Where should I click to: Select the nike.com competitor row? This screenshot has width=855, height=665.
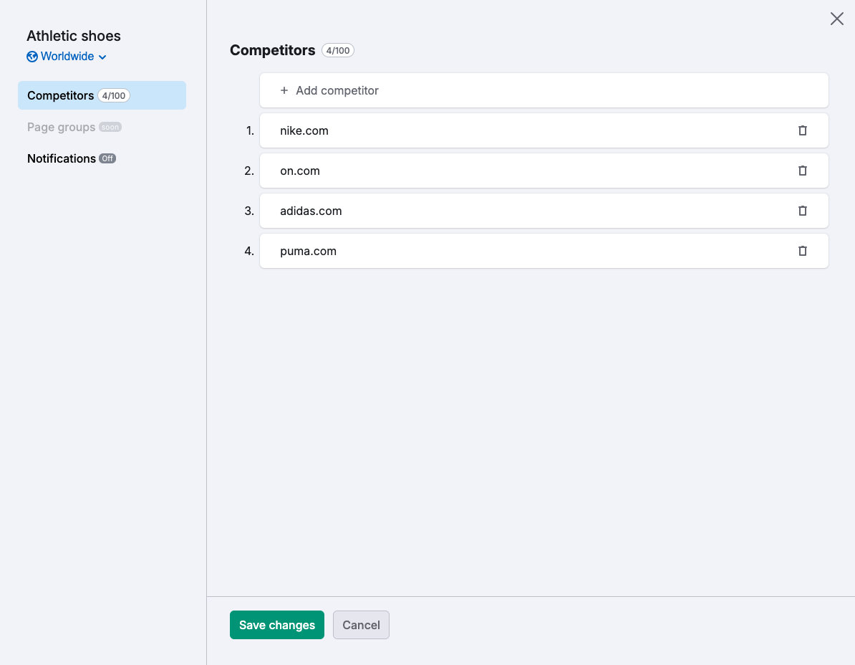click(304, 130)
